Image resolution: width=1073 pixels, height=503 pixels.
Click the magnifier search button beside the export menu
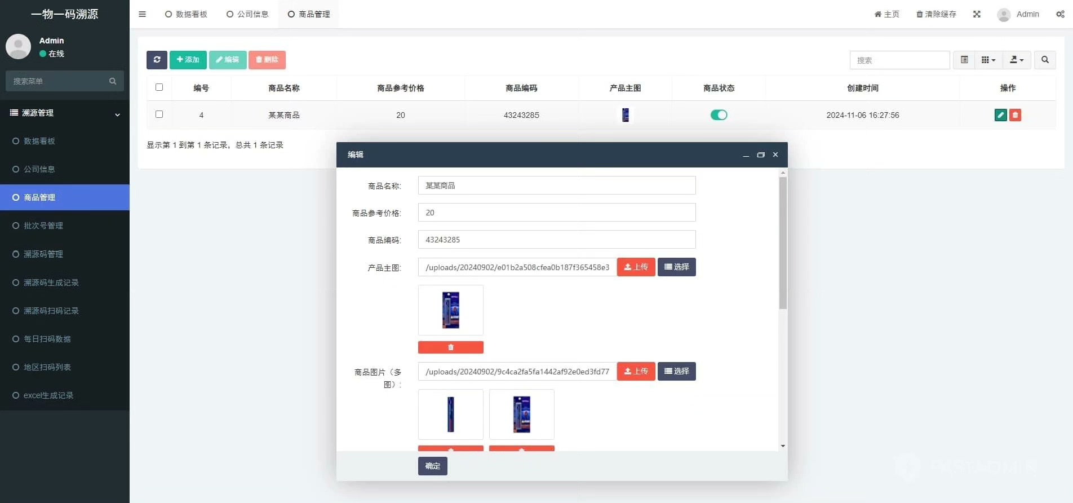click(1045, 60)
